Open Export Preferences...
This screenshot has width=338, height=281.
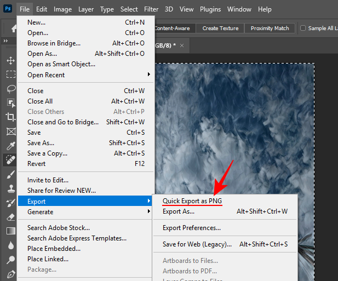click(x=225, y=228)
